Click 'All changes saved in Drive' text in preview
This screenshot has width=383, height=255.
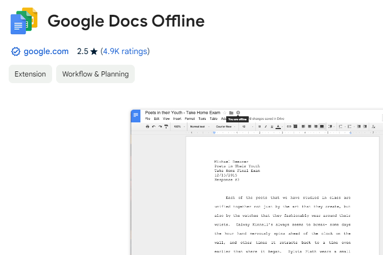coord(267,119)
